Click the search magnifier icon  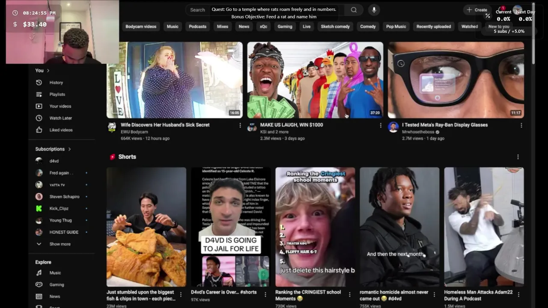pos(354,10)
